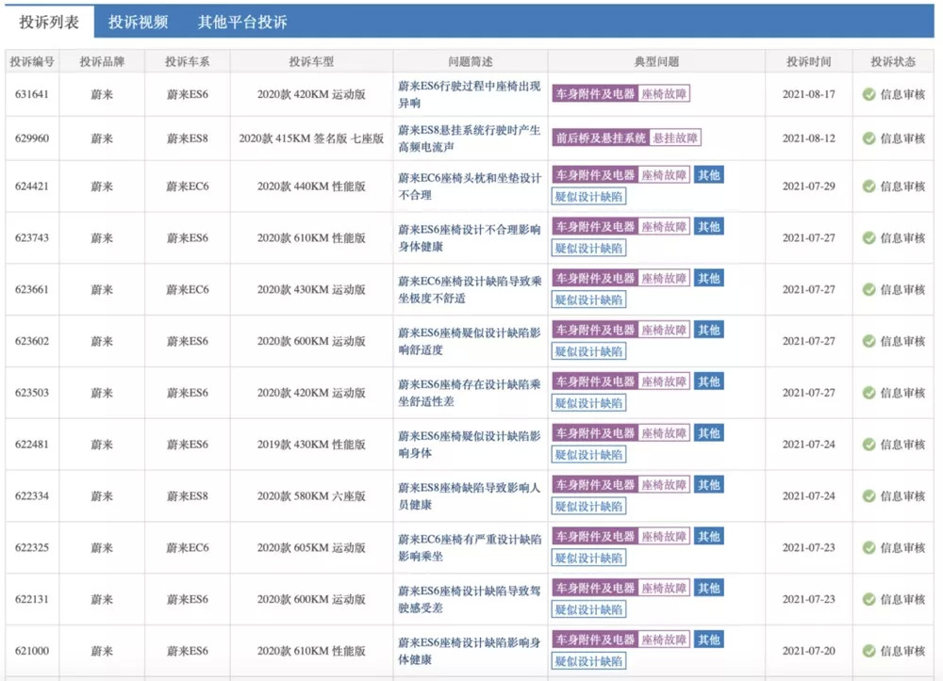Click status check icon in row 624421
Image resolution: width=943 pixels, height=681 pixels.
click(869, 186)
